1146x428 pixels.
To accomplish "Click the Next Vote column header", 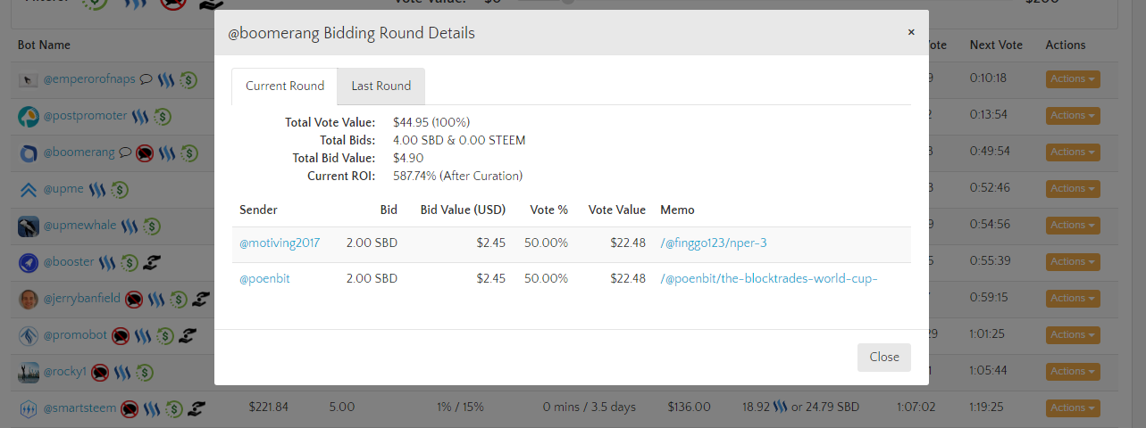I will coord(996,45).
